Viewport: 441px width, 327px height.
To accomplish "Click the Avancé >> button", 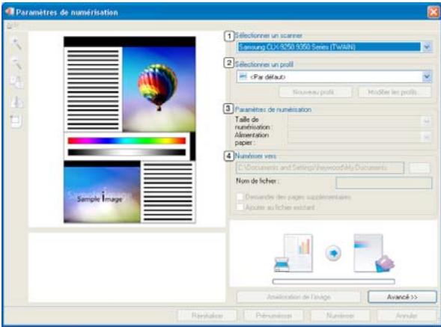I will point(402,297).
